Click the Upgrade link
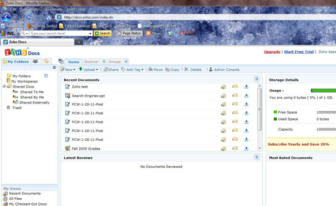This screenshot has width=336, height=206. point(272,51)
